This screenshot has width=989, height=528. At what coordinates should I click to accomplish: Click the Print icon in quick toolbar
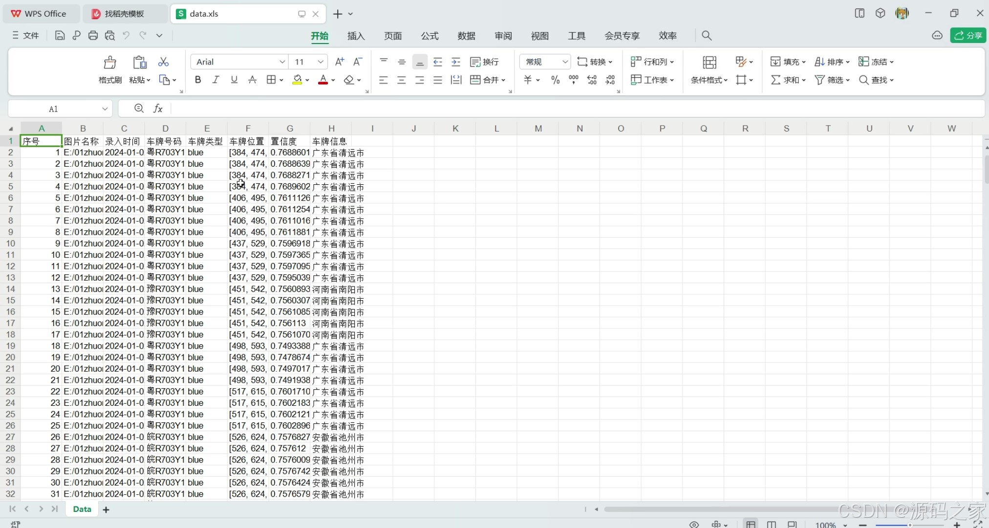pos(93,35)
